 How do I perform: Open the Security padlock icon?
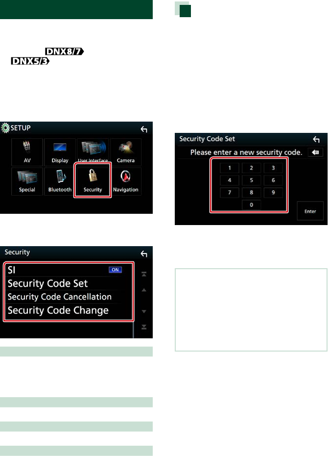93,180
